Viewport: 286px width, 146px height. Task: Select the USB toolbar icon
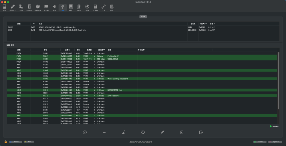[63, 8]
